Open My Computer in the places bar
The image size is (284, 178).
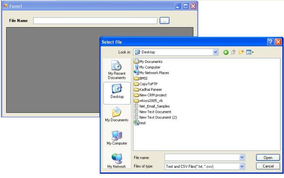click(117, 138)
